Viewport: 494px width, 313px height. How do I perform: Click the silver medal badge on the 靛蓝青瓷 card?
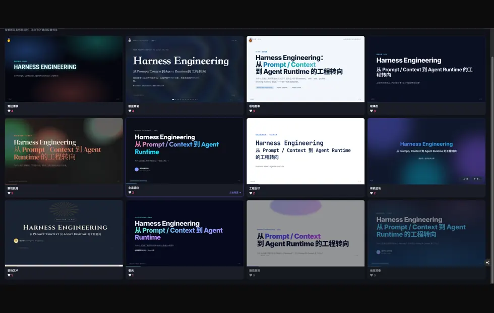point(130,40)
